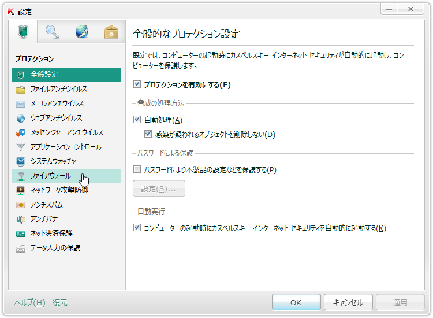Image resolution: width=433 pixels, height=318 pixels.
Task: Toggle the startup auto-launch checkbox
Action: [137, 228]
